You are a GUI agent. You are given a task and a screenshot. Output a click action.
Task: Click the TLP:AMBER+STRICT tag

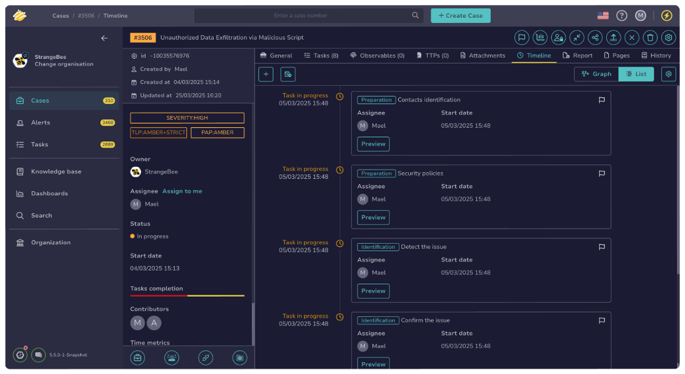pos(159,132)
